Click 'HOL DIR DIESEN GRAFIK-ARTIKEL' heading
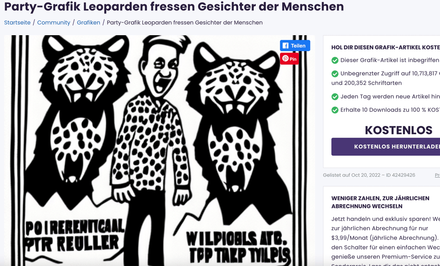The height and width of the screenshot is (266, 440). [385, 48]
